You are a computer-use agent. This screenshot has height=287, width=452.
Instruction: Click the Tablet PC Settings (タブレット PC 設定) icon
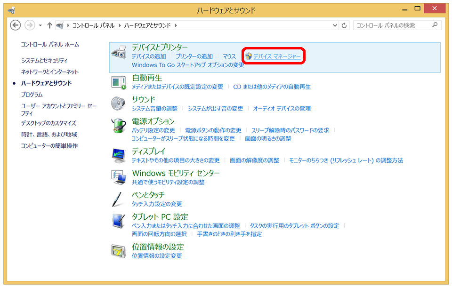click(119, 221)
